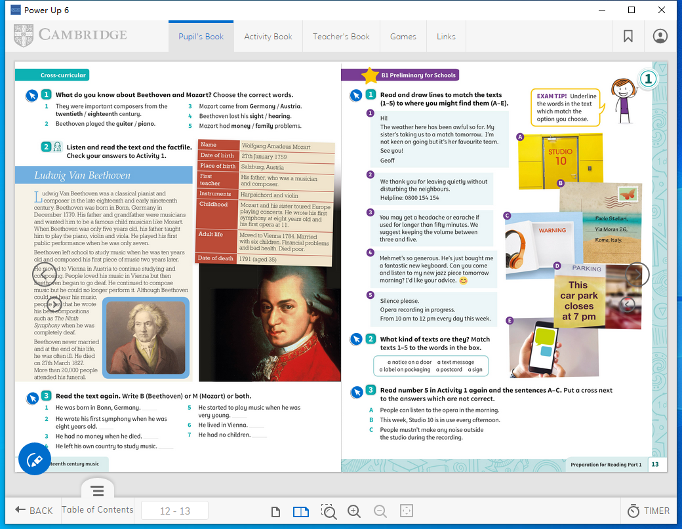Select the marquee zoom area tool
Viewport: 682px width, 529px height.
(x=329, y=511)
